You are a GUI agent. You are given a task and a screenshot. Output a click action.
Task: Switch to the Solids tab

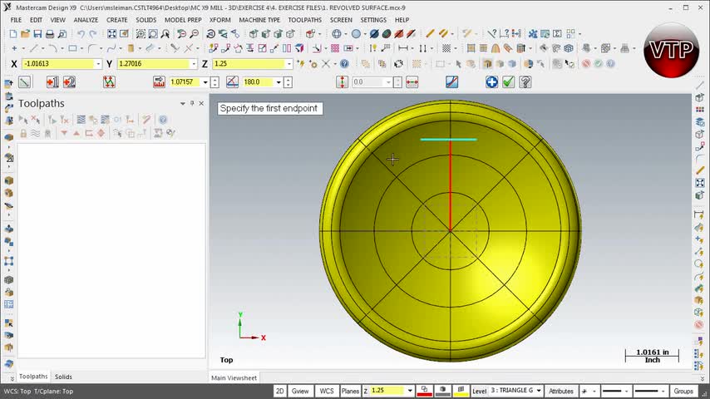63,377
